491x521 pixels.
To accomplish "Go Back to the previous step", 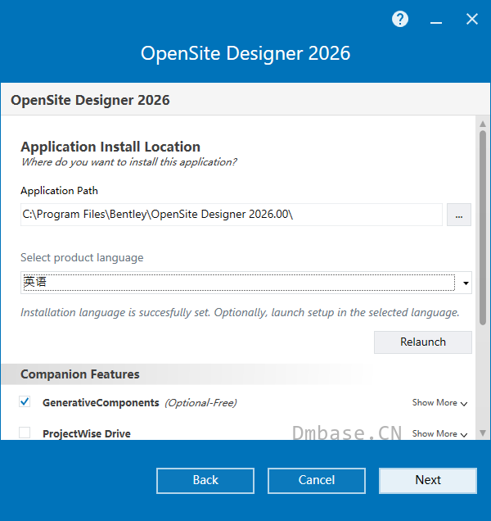I will (x=205, y=481).
